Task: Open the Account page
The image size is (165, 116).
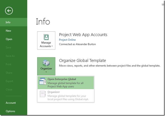Action: [x=14, y=103]
